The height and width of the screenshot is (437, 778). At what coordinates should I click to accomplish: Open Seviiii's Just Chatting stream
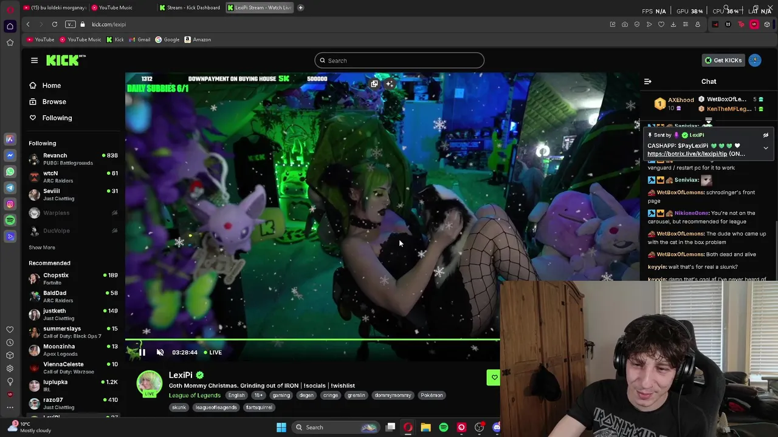73,194
